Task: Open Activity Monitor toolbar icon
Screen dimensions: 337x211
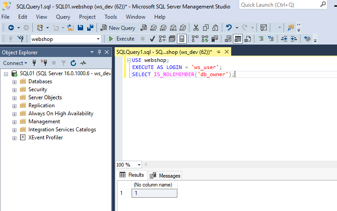Action: [264, 28]
